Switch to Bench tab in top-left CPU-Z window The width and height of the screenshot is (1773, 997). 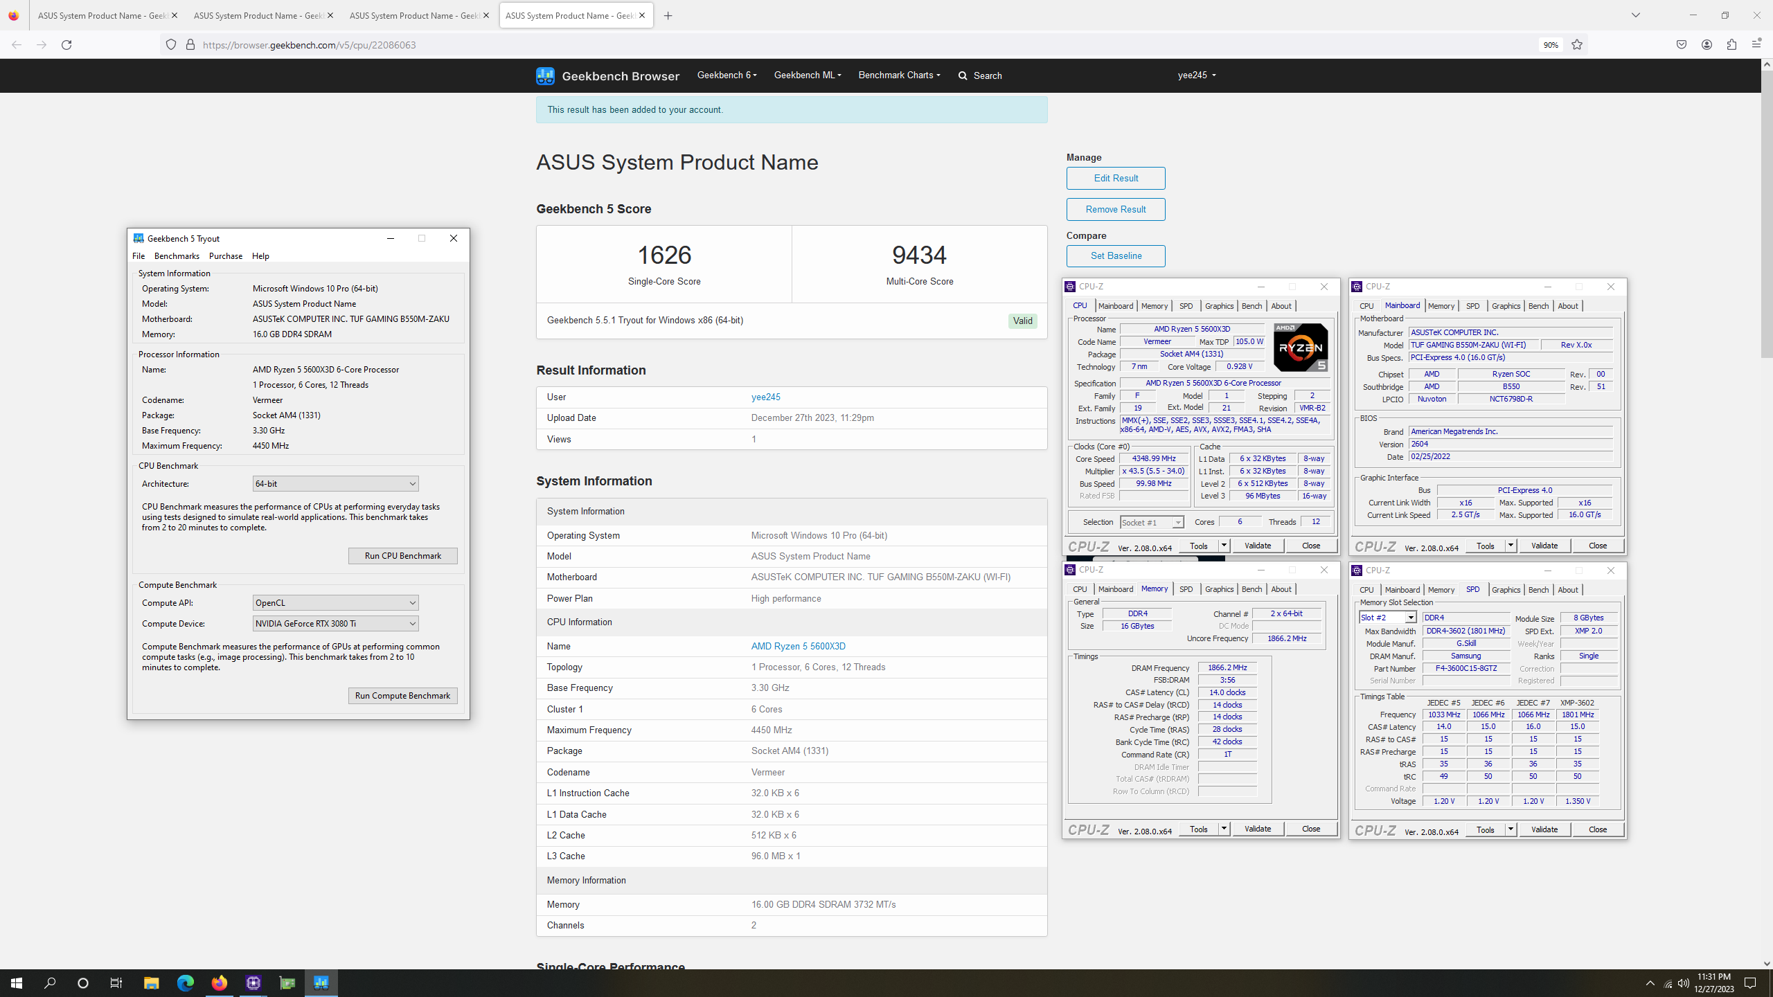click(x=1251, y=306)
